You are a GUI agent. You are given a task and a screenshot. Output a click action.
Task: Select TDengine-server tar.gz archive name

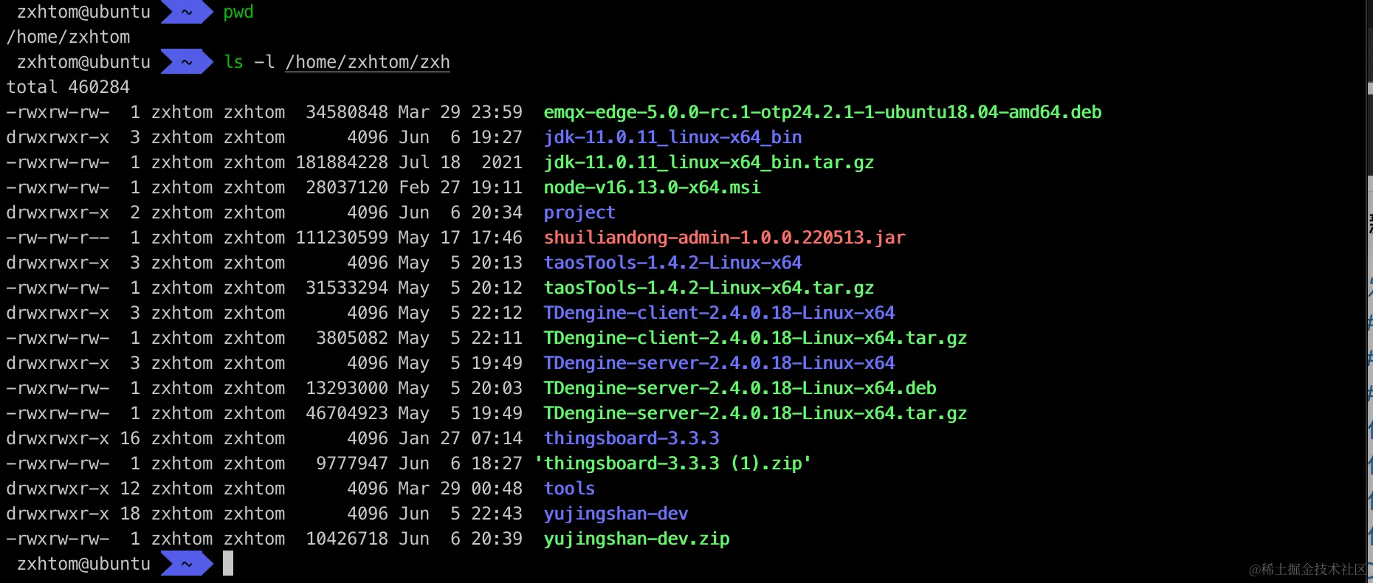click(755, 413)
